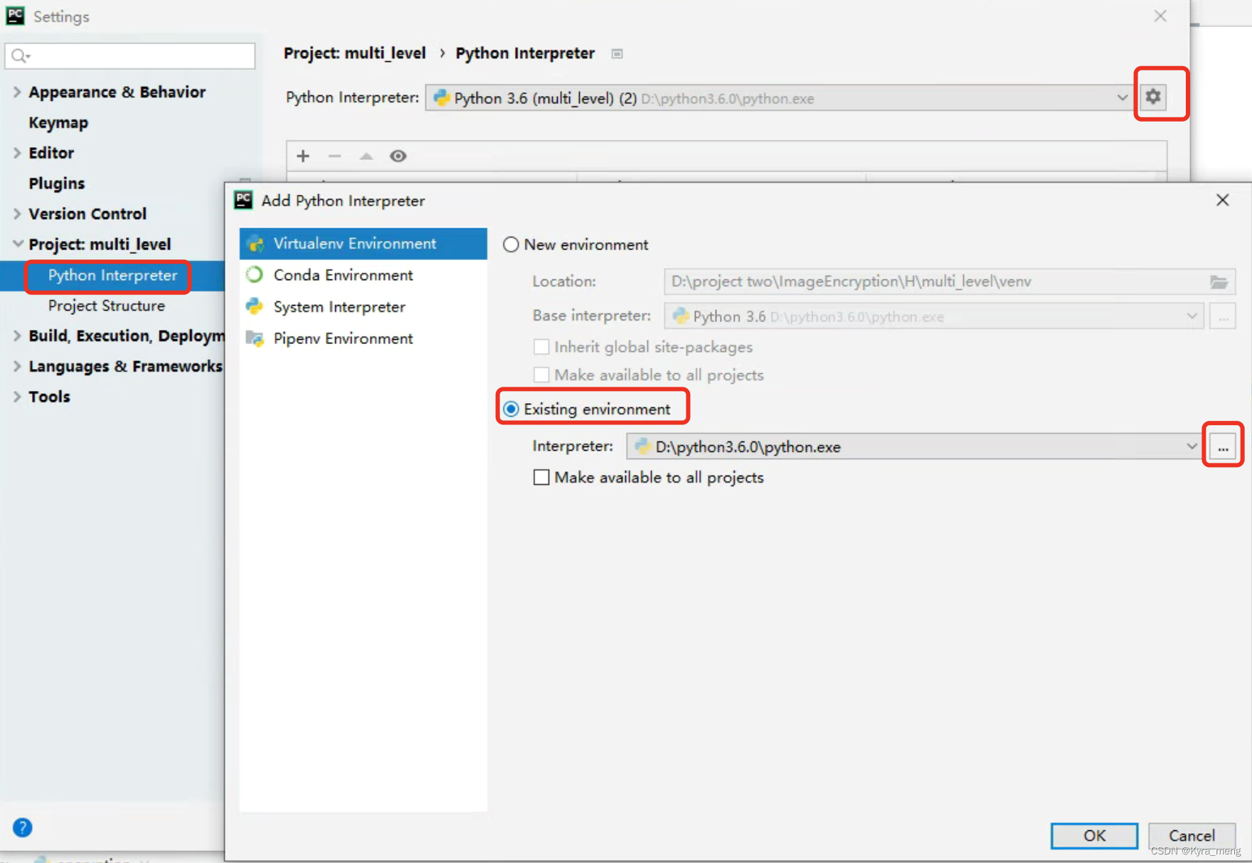Open the Interpreter path dropdown in dialog
Screen dimensions: 1252x863
(1192, 446)
